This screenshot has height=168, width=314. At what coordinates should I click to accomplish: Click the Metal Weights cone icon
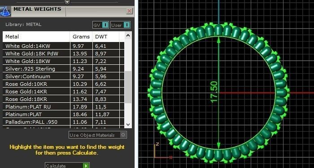(5, 12)
